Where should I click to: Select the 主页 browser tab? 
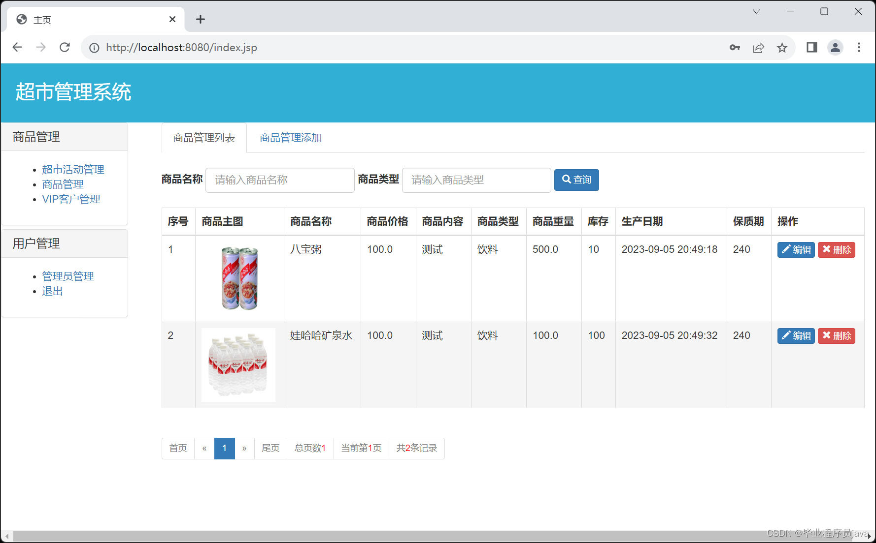point(96,20)
